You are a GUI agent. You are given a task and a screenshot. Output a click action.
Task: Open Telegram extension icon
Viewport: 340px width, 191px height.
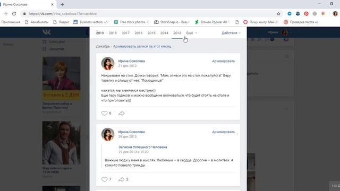pyautogui.click(x=289, y=14)
